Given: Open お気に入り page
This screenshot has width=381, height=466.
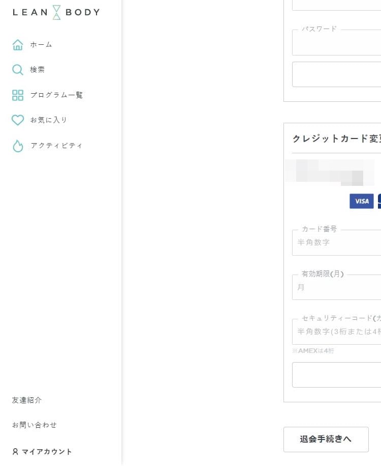Looking at the screenshot, I should pyautogui.click(x=49, y=120).
